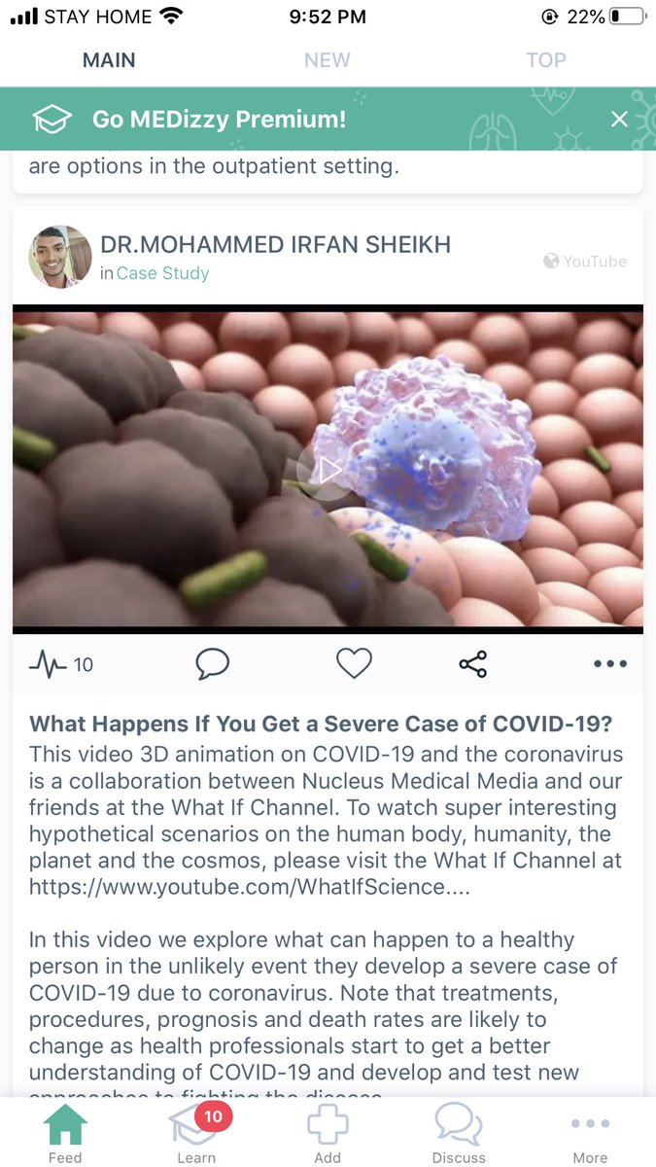Open the Case Study category link
This screenshot has height=1167, width=656.
pos(162,274)
